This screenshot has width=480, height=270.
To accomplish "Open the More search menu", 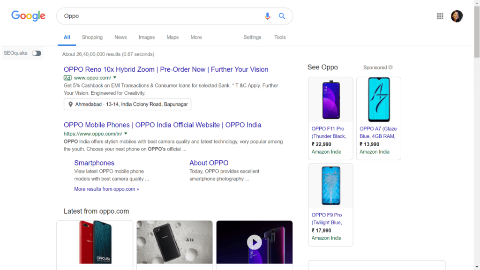I will [196, 37].
